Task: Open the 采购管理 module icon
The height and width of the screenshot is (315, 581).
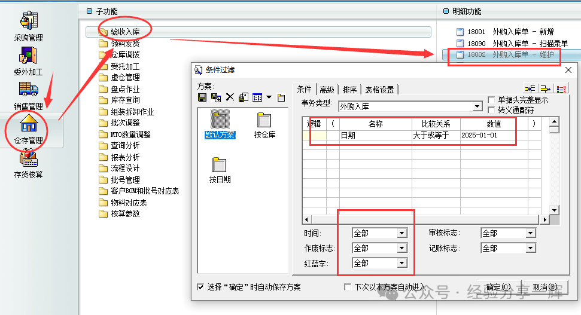Action: [28, 22]
